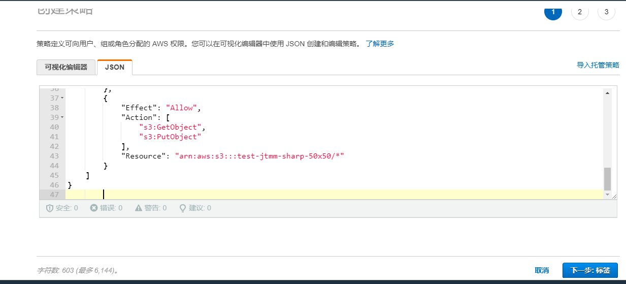This screenshot has width=626, height=284.
Task: Click the editor resize grip corner
Action: pyautogui.click(x=614, y=196)
